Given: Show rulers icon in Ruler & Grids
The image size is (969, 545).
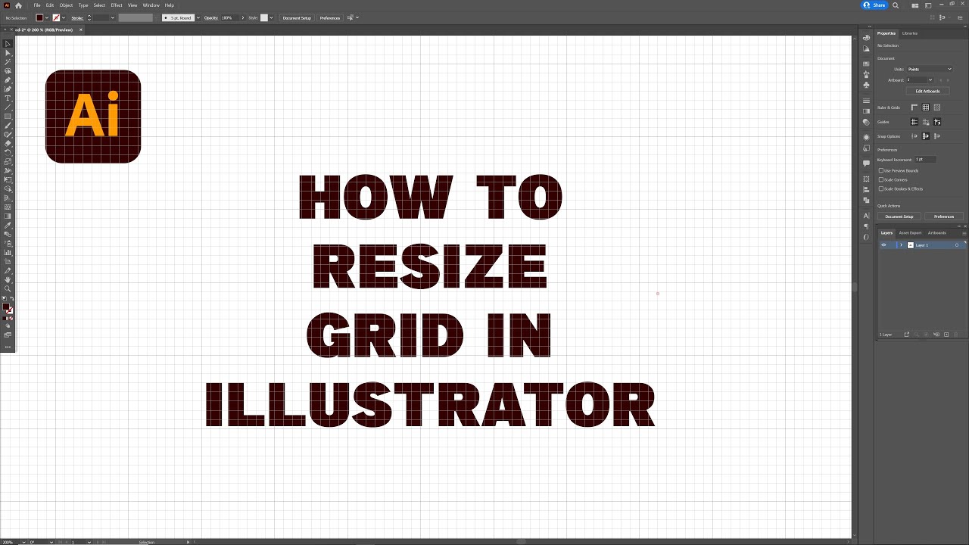Looking at the screenshot, I should (x=914, y=107).
